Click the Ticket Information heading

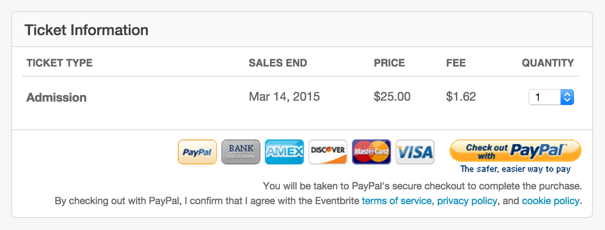[87, 30]
